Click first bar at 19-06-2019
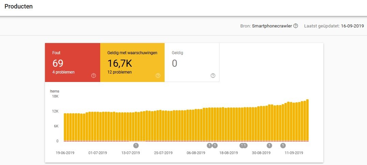 point(65,127)
